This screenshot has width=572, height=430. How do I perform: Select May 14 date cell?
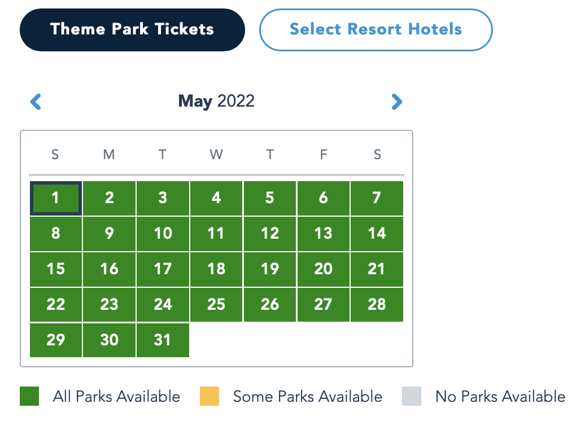(x=377, y=234)
